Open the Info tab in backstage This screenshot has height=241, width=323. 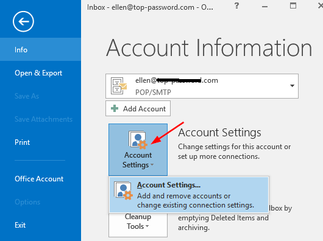tap(40, 49)
